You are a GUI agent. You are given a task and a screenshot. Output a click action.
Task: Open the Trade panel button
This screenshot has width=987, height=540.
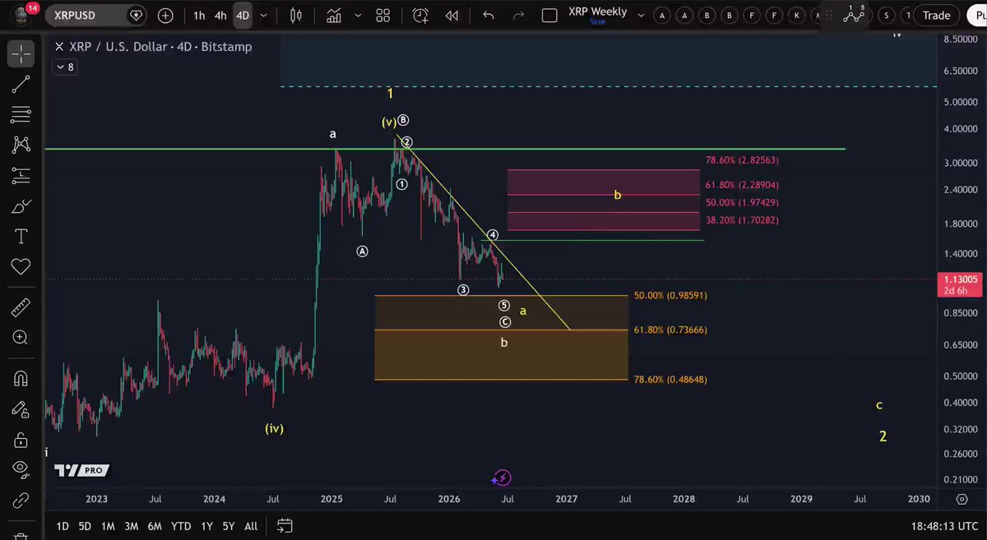[x=936, y=15]
